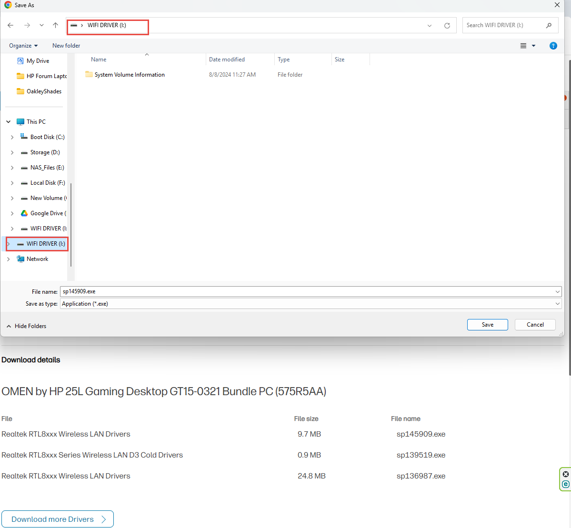
Task: Click the floating extension close icon
Action: (x=566, y=474)
